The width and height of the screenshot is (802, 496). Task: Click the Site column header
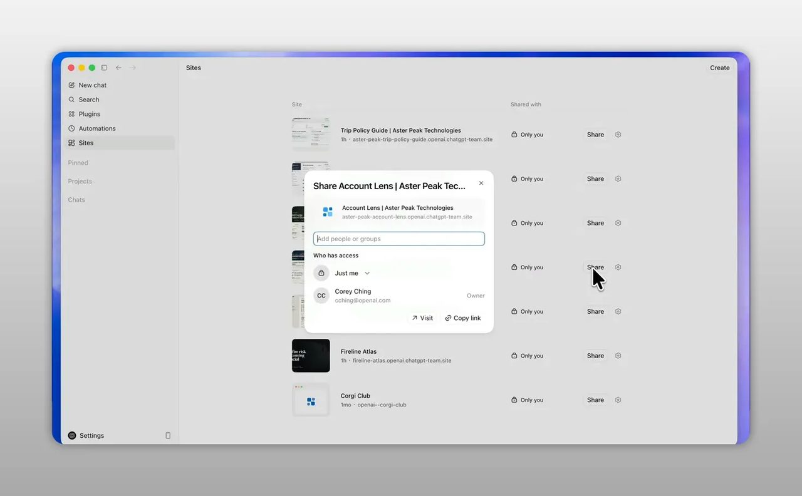click(297, 105)
